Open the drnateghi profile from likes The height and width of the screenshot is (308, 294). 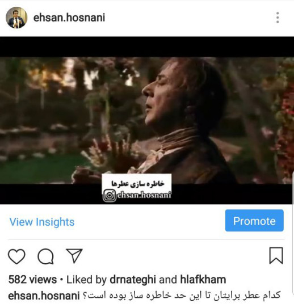[x=133, y=280]
